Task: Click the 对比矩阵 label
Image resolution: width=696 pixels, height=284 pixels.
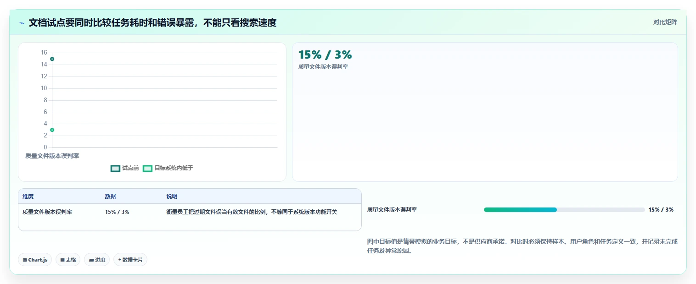Action: coord(665,22)
